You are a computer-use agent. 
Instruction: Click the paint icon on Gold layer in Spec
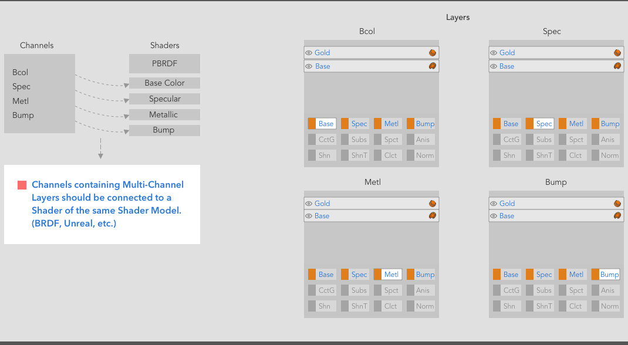click(617, 52)
